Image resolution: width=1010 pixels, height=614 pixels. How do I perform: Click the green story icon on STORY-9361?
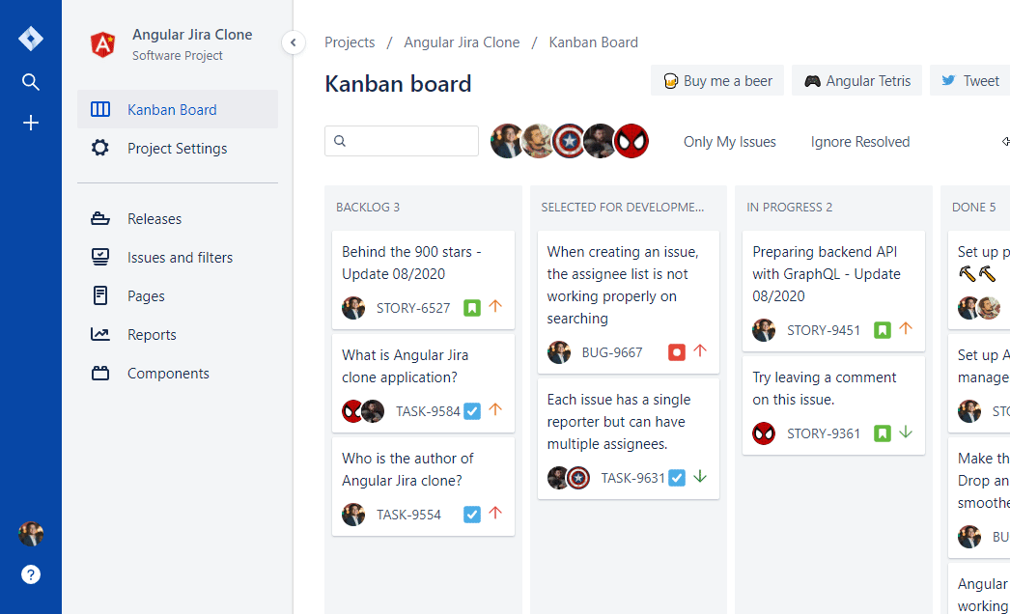tap(883, 433)
